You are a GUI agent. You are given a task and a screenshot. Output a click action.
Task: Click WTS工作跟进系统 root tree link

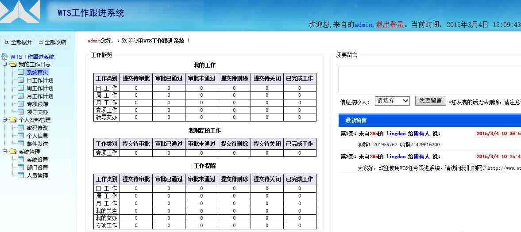pos(32,57)
